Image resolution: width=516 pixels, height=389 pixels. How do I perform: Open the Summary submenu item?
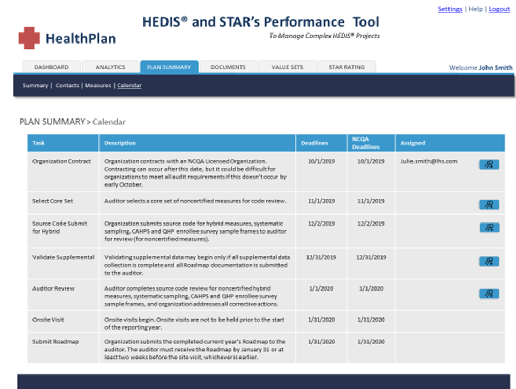tap(35, 86)
